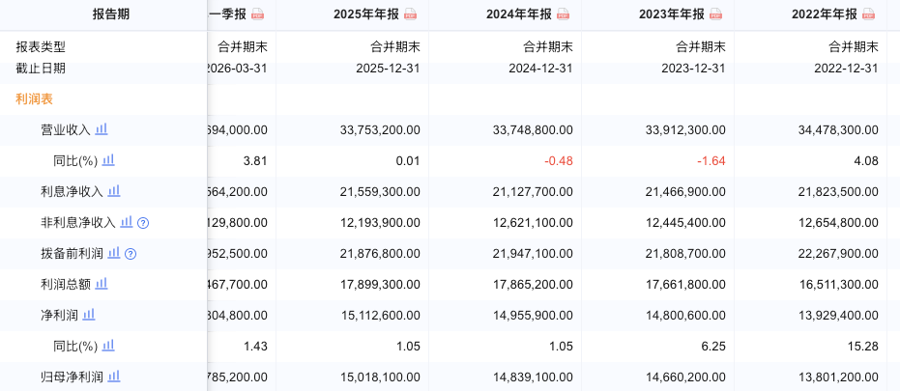This screenshot has height=391, width=900.
Task: Open help tooltip beside 非利息净收入
Action: [143, 223]
